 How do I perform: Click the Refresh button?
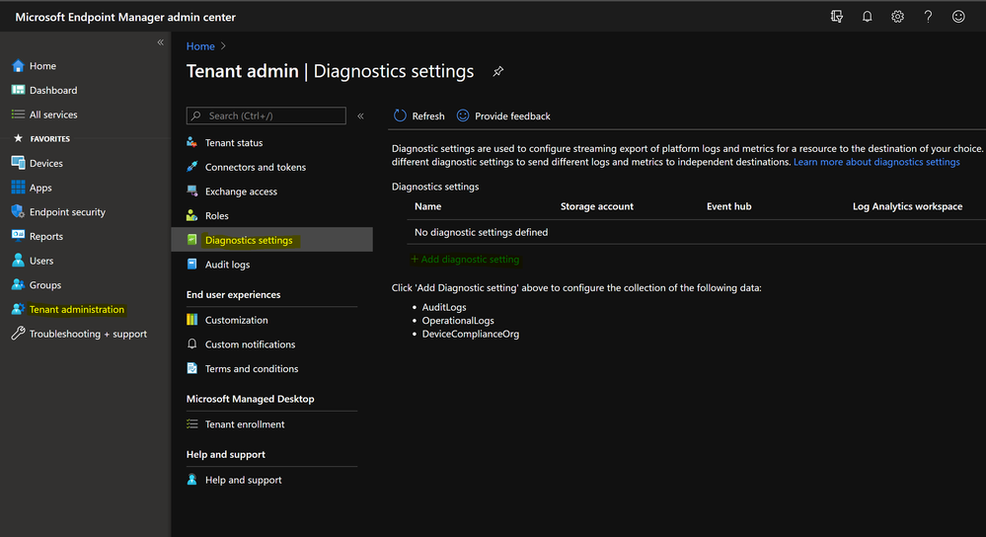418,115
